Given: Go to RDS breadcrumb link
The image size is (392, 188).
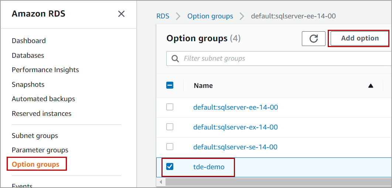Looking at the screenshot, I should tap(163, 16).
